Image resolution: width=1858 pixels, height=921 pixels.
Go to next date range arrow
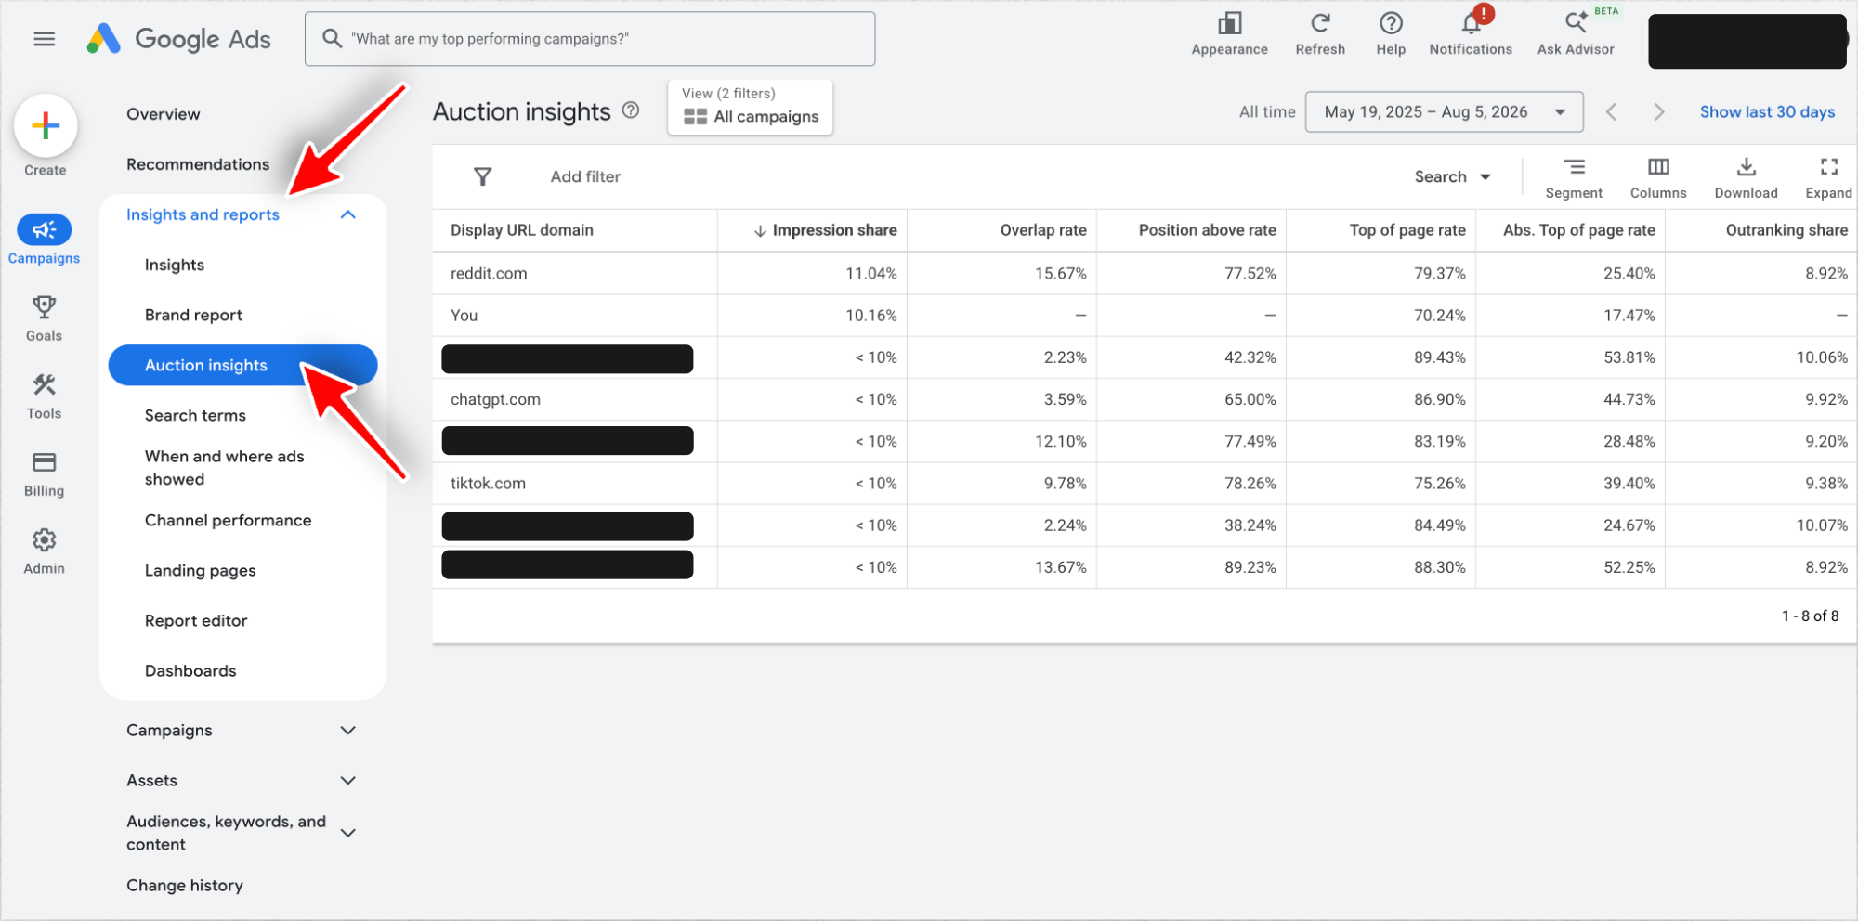coord(1659,112)
